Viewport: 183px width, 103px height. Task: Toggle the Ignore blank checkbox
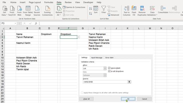[109, 68]
